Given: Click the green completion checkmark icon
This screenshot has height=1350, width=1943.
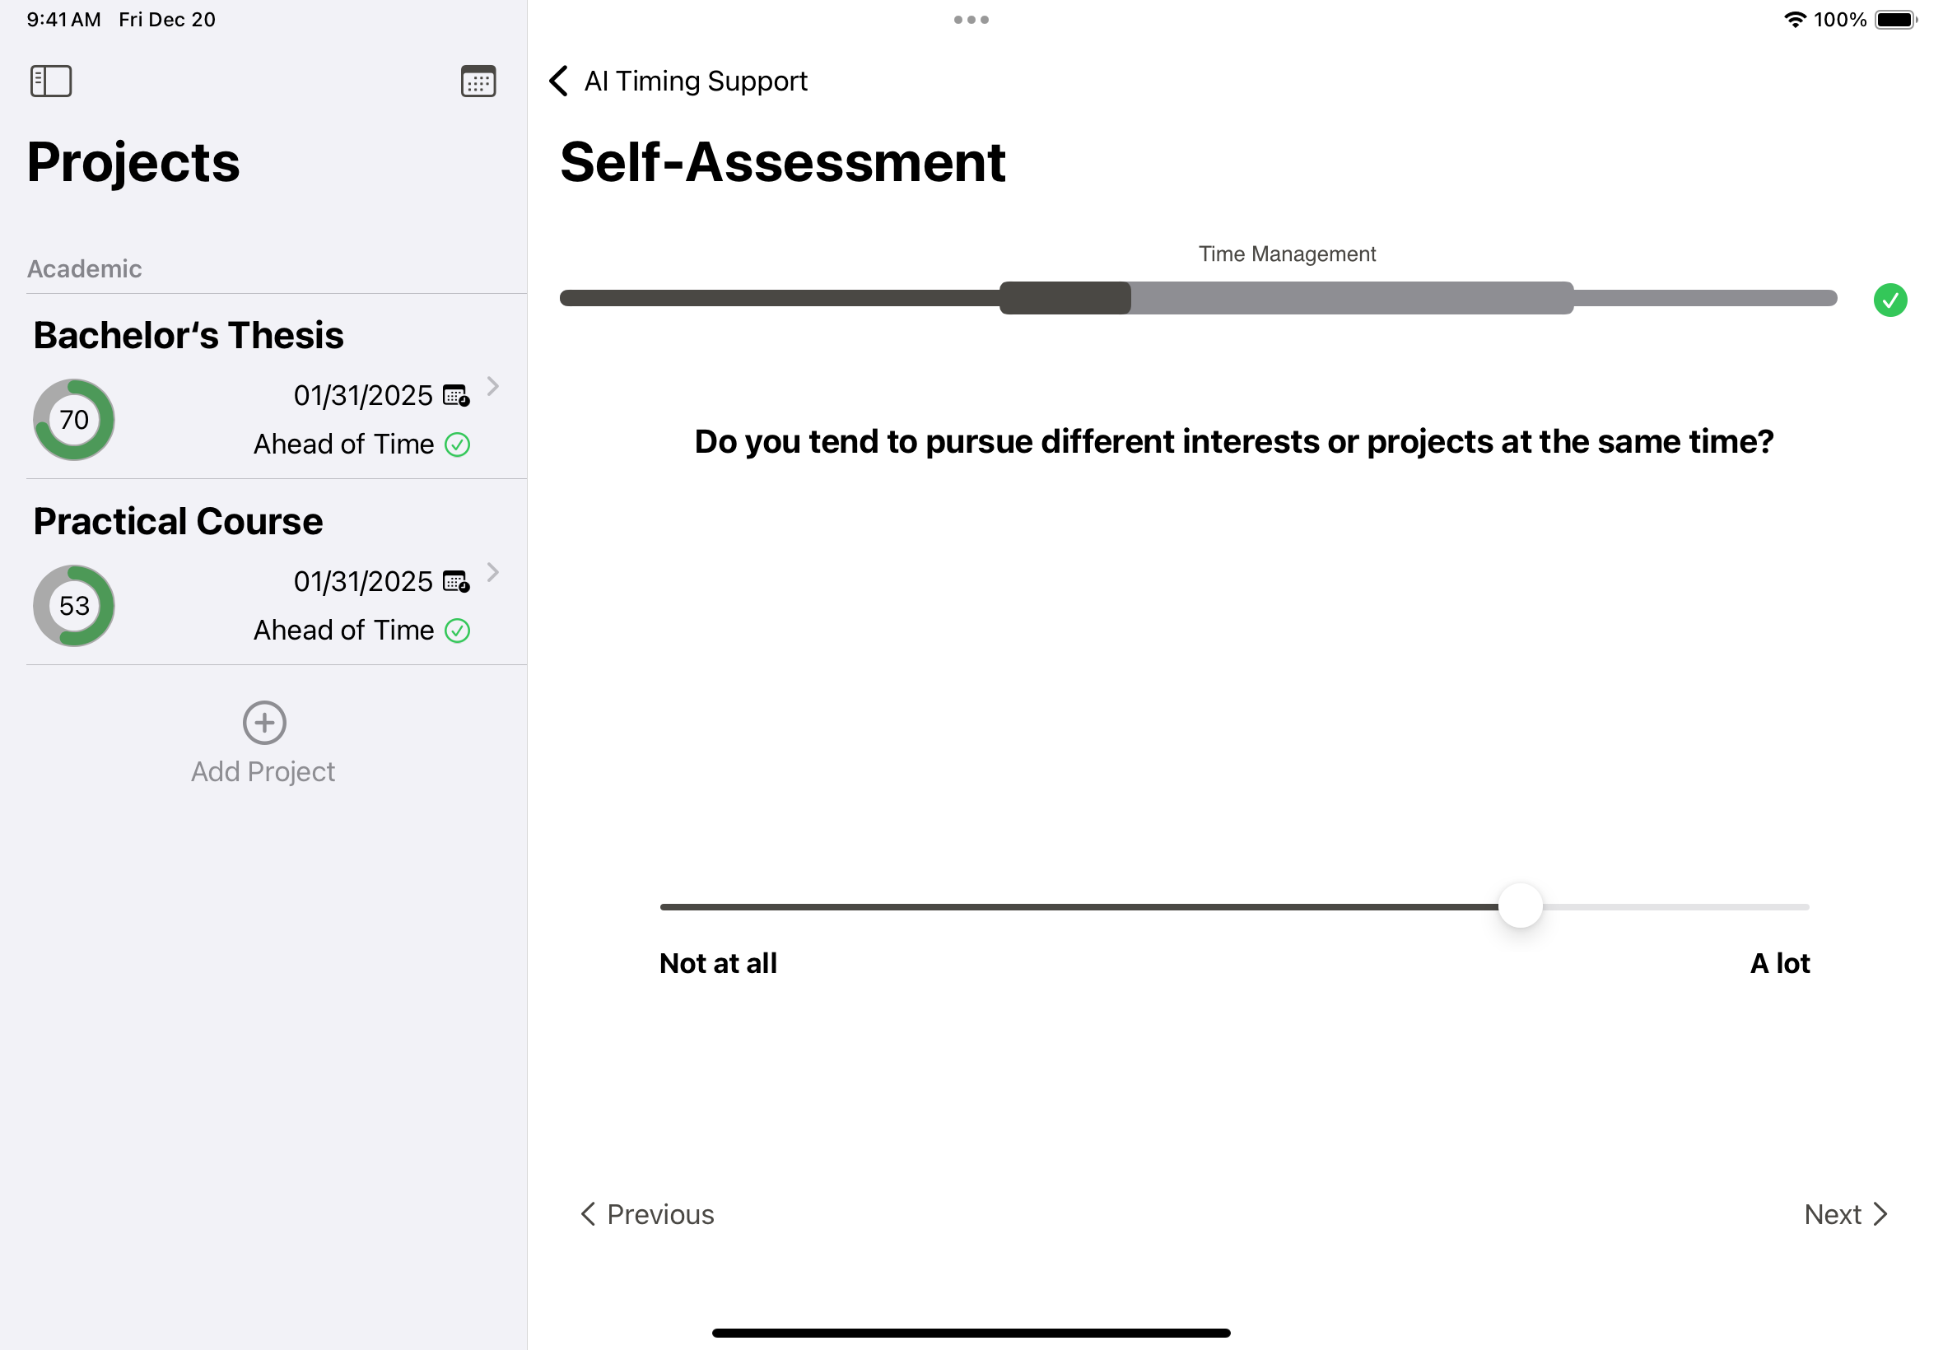Looking at the screenshot, I should 1889,300.
